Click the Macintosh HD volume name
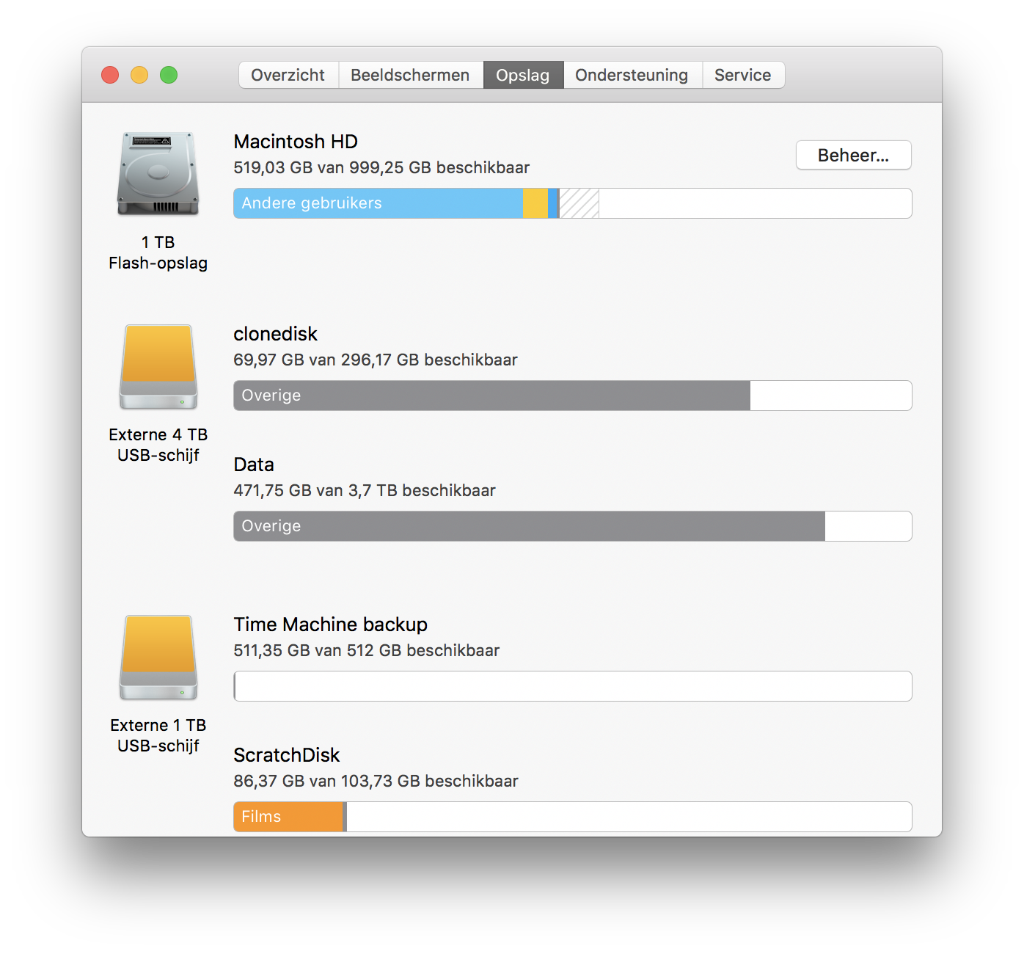The height and width of the screenshot is (954, 1024). coord(296,142)
